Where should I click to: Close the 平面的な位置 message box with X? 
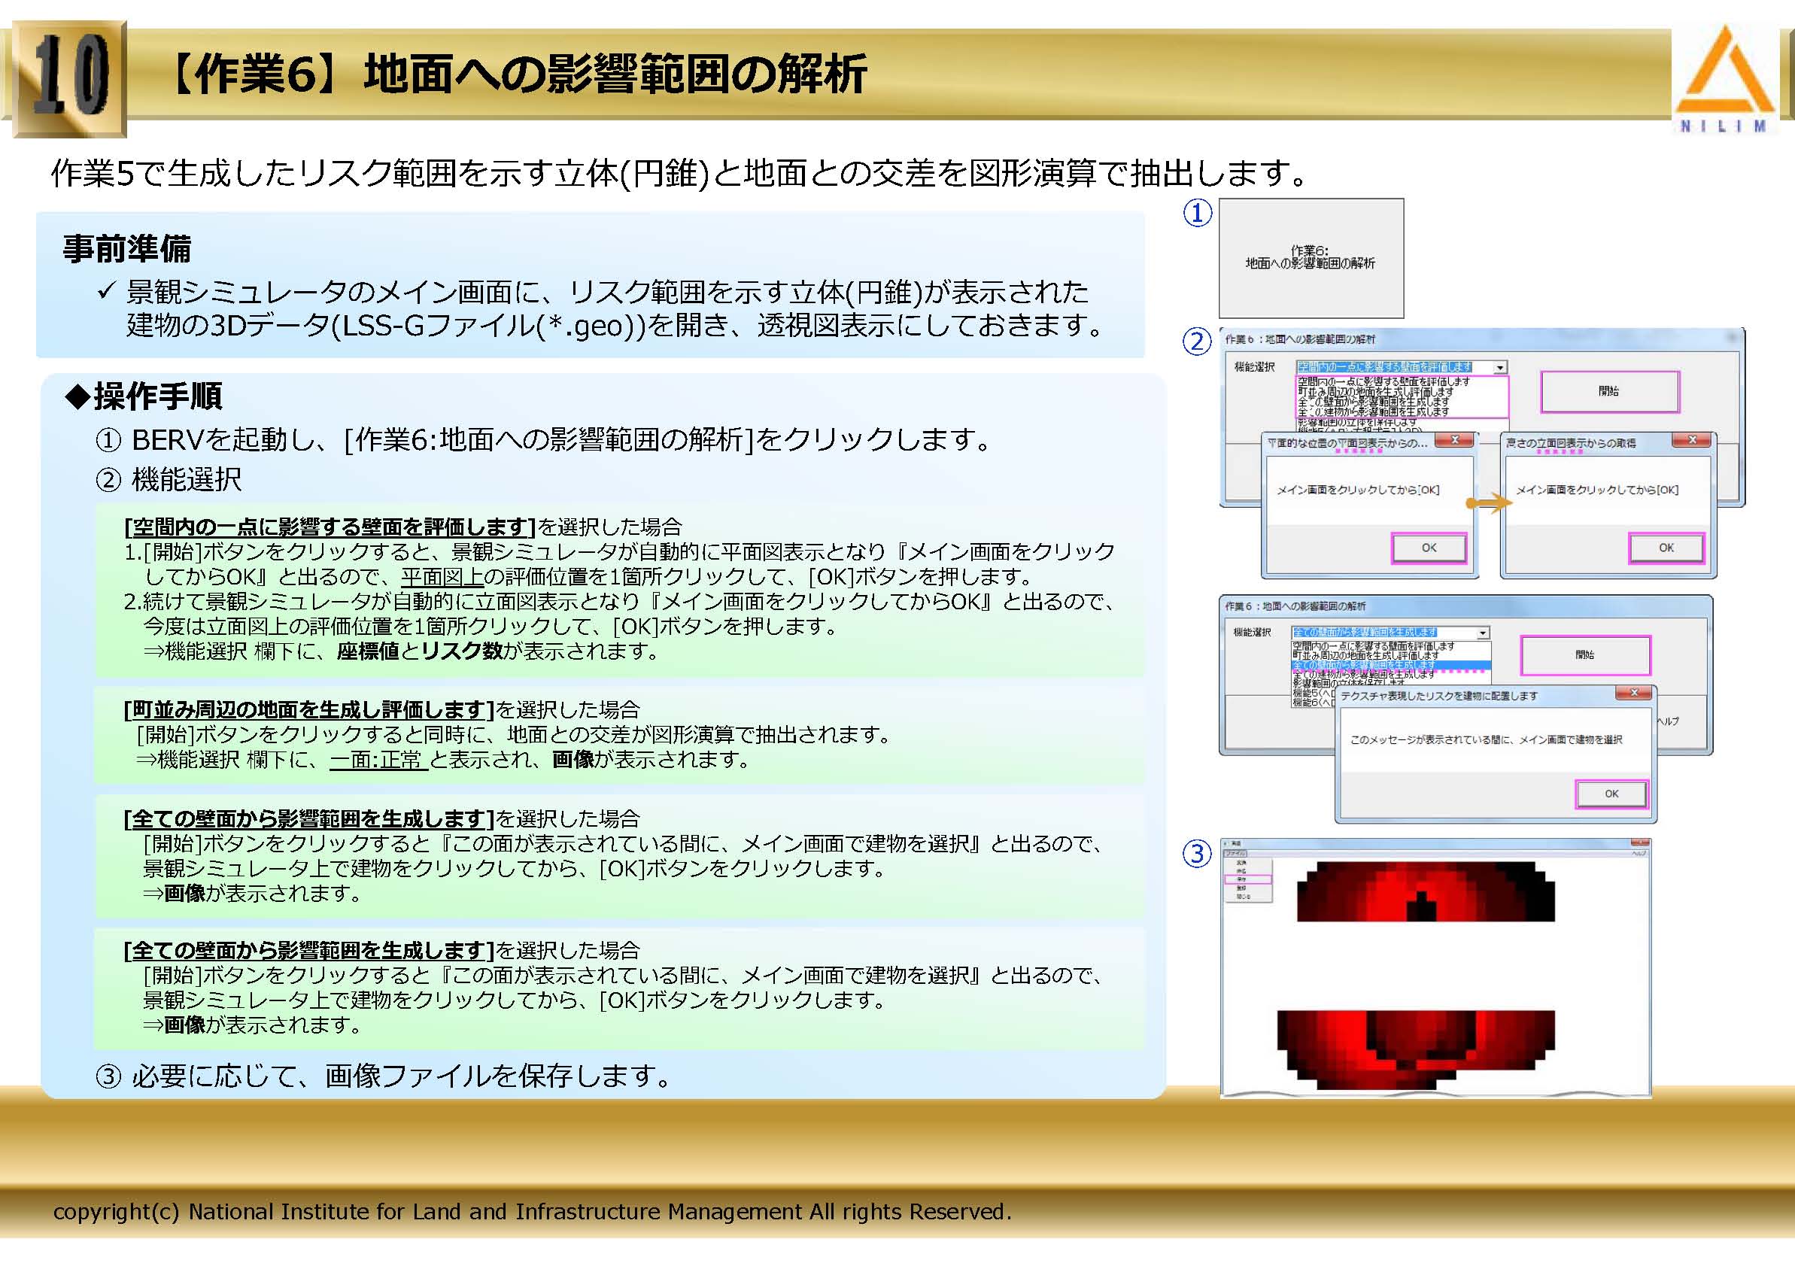(x=1455, y=440)
